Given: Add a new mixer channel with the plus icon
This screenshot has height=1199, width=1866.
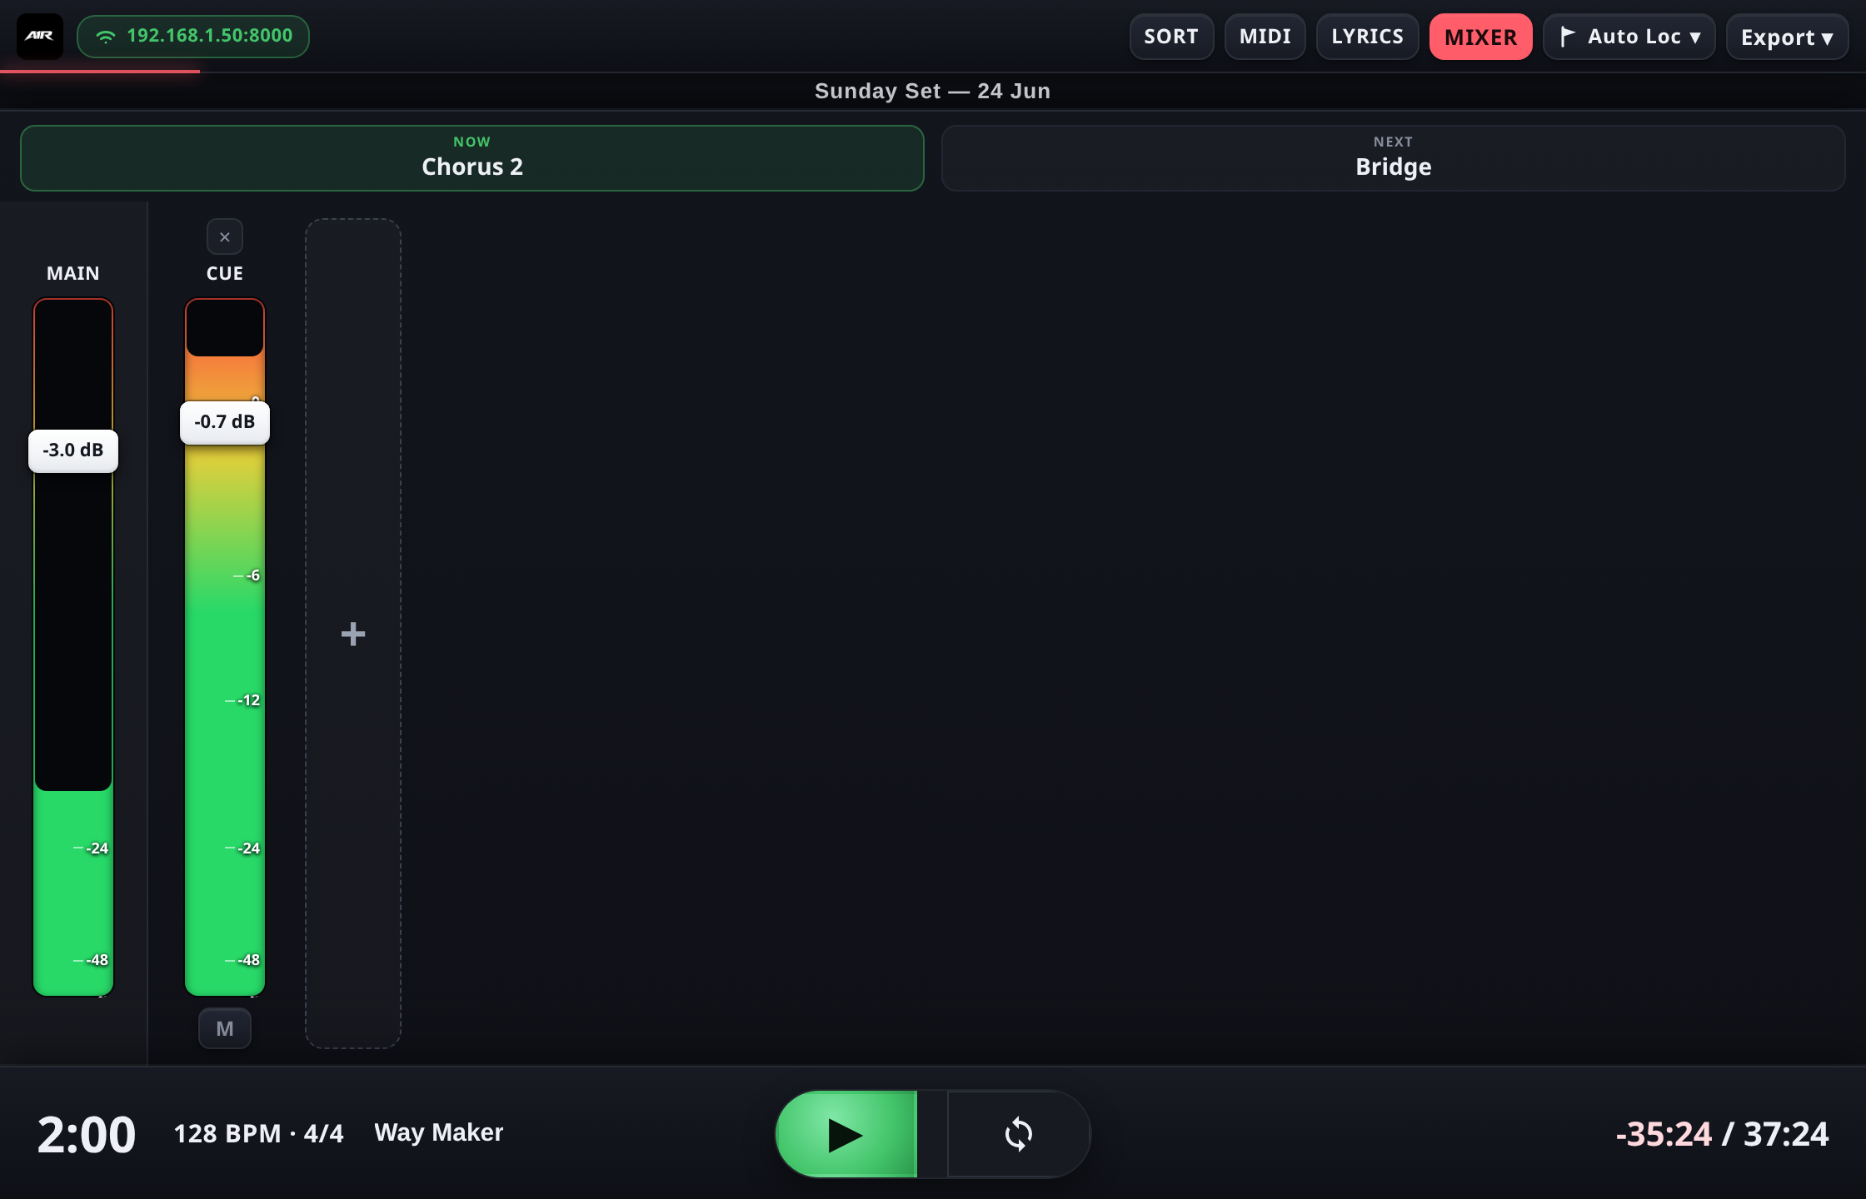Looking at the screenshot, I should pyautogui.click(x=353, y=634).
